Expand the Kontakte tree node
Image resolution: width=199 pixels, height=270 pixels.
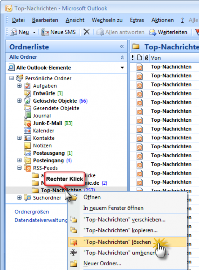tap(19, 138)
